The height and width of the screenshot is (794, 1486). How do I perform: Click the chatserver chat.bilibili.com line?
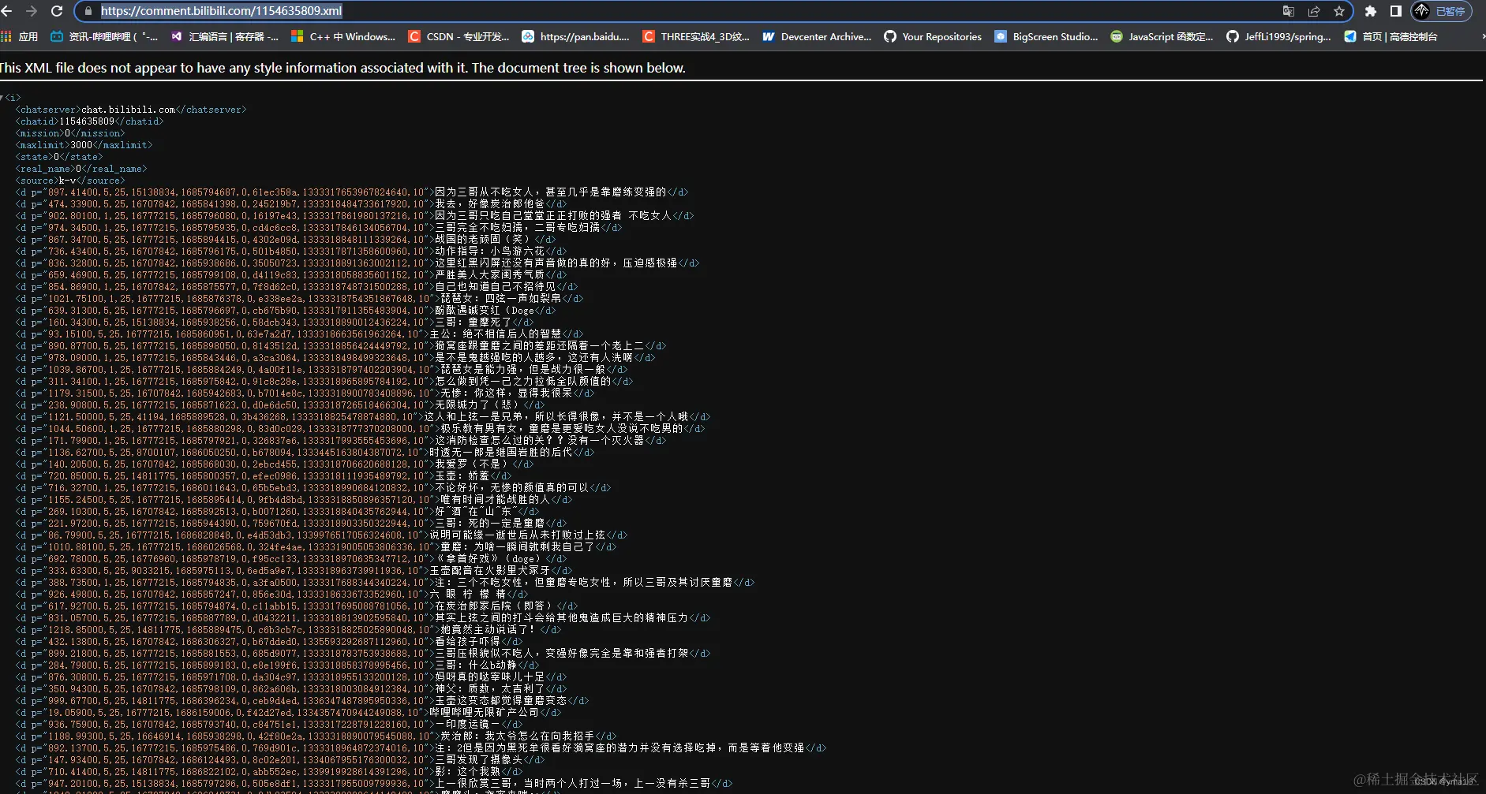point(131,110)
